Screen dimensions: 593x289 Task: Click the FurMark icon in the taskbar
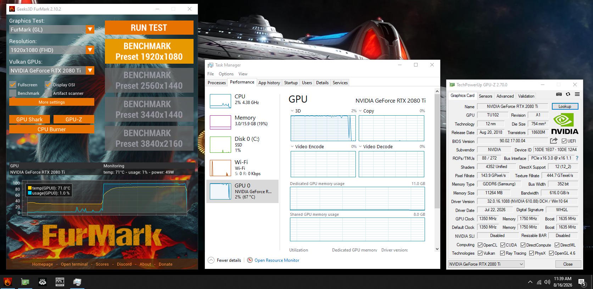tap(8, 282)
